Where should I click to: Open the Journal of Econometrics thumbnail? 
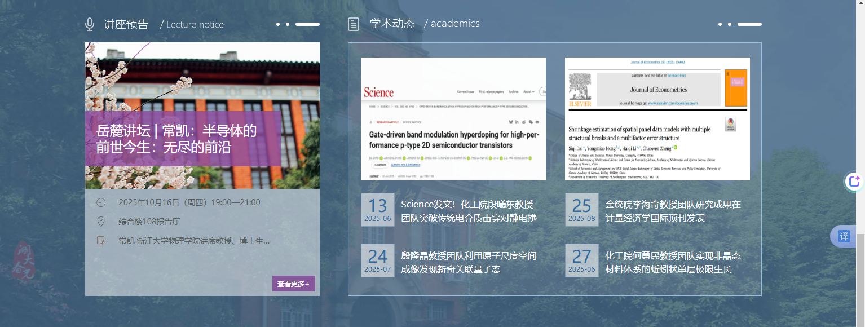point(657,119)
